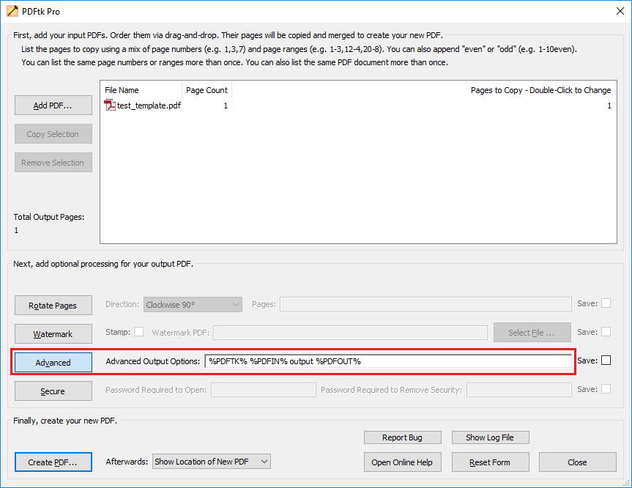632x488 pixels.
Task: Click the Password Required to Remove Security field
Action: 519,390
